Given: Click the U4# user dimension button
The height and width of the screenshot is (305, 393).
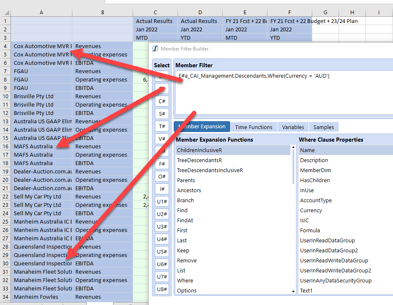Looking at the screenshot, I should (162, 239).
